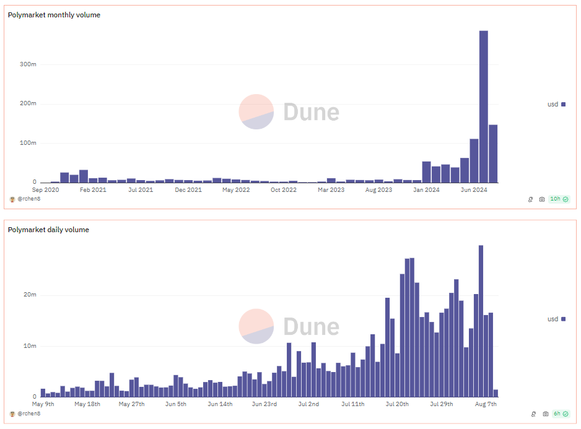This screenshot has height=429, width=581.
Task: Click the Jan 2024 axis label
Action: pos(427,189)
